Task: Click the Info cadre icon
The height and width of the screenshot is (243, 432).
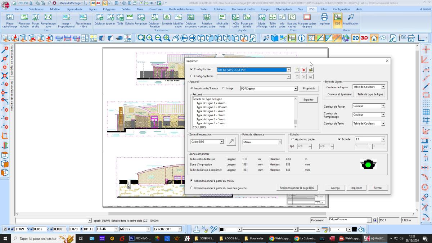Action: click(282, 17)
